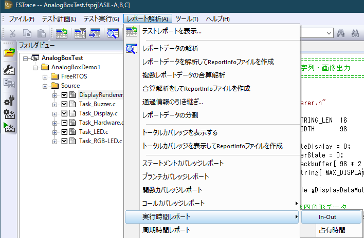Open the ファイル(F) menu
The width and height of the screenshot is (364, 238).
(x=22, y=19)
